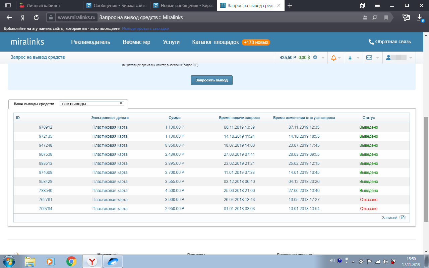Screen dimensions: 429x268
Task: Expand the balance dropdown arrow
Action: click(323, 58)
